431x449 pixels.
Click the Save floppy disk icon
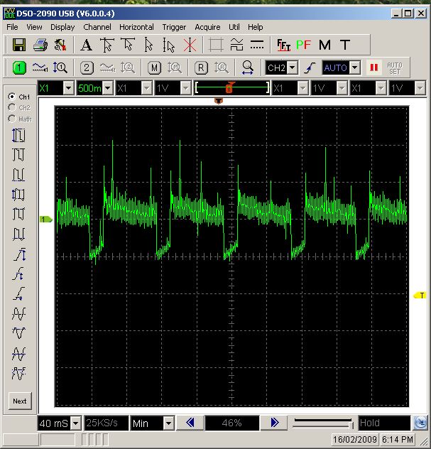(x=19, y=45)
